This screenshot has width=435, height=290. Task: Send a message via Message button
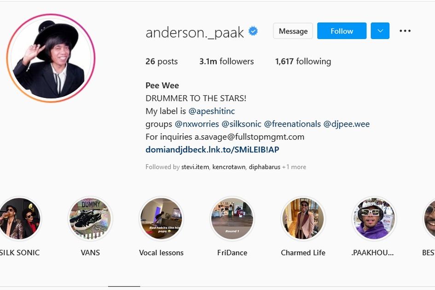293,31
